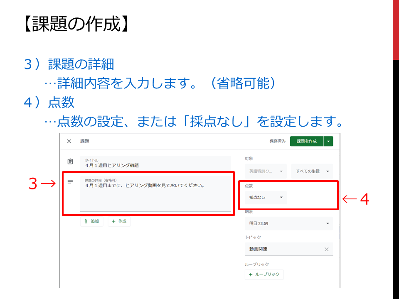Viewport: 399px width, 299px height.
Task: Expand the 英語特訓ク... class dropdown
Action: click(x=266, y=171)
